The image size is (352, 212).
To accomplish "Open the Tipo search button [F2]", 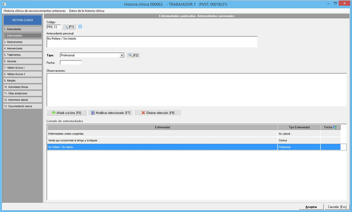I will tap(133, 55).
